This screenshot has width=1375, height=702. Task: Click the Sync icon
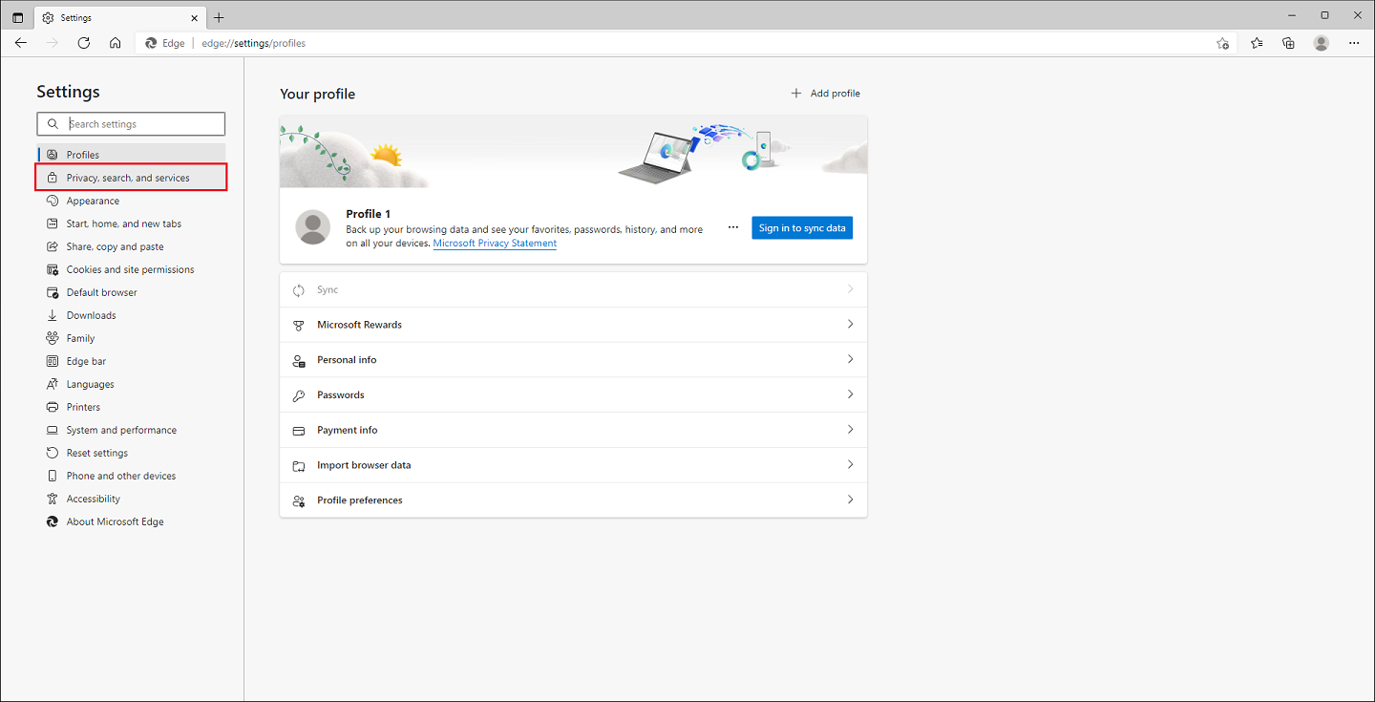click(x=298, y=290)
